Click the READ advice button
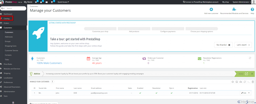Screen dimensions: 256x104 241,74
